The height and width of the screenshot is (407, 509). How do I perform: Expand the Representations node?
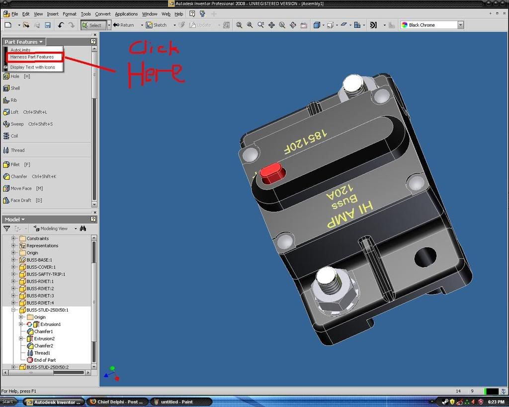[13, 245]
